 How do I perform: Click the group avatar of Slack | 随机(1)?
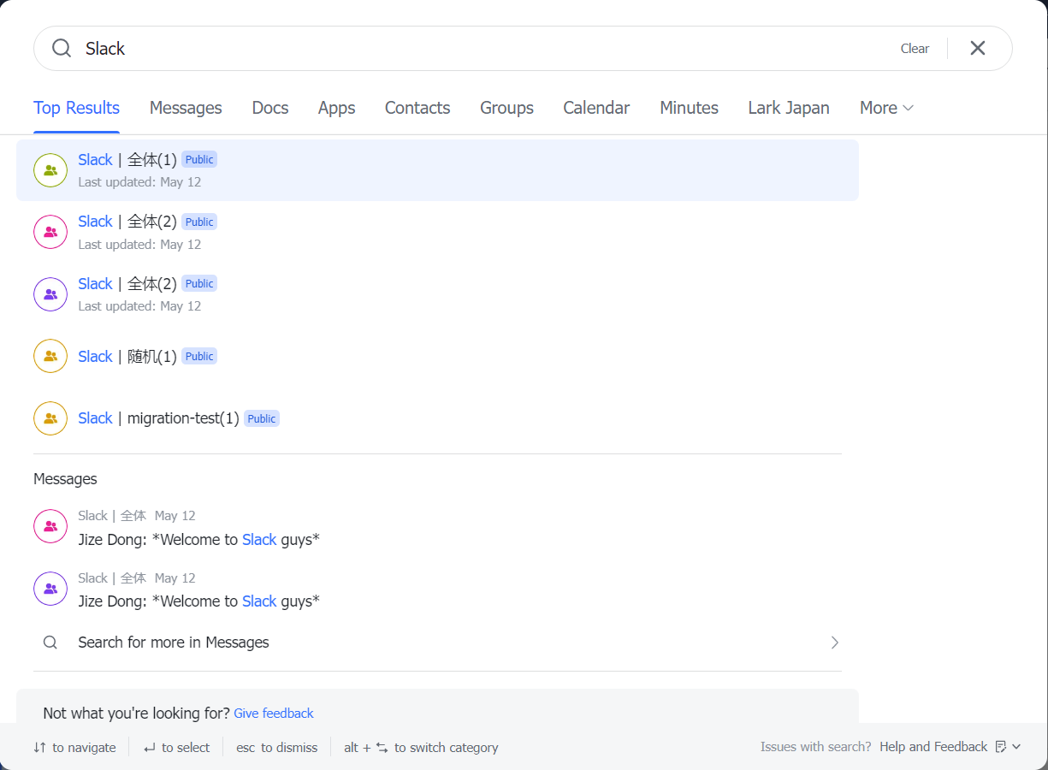tap(50, 356)
